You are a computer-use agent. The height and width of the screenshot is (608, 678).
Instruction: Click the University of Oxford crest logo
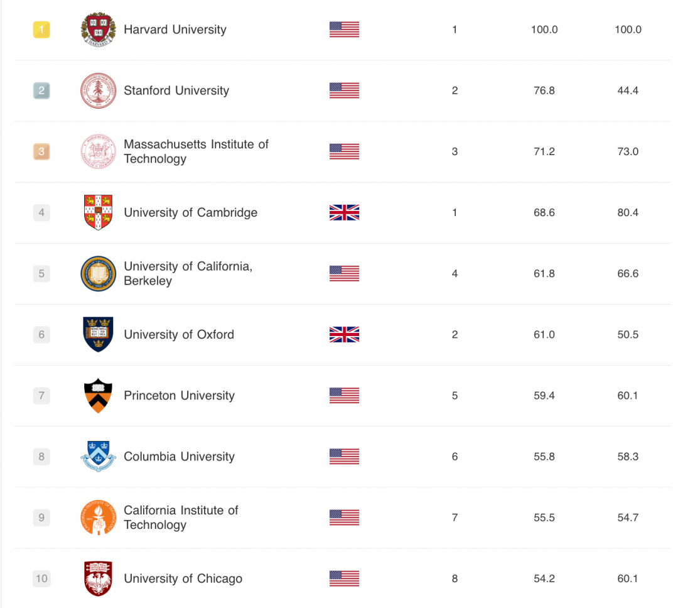coord(99,334)
